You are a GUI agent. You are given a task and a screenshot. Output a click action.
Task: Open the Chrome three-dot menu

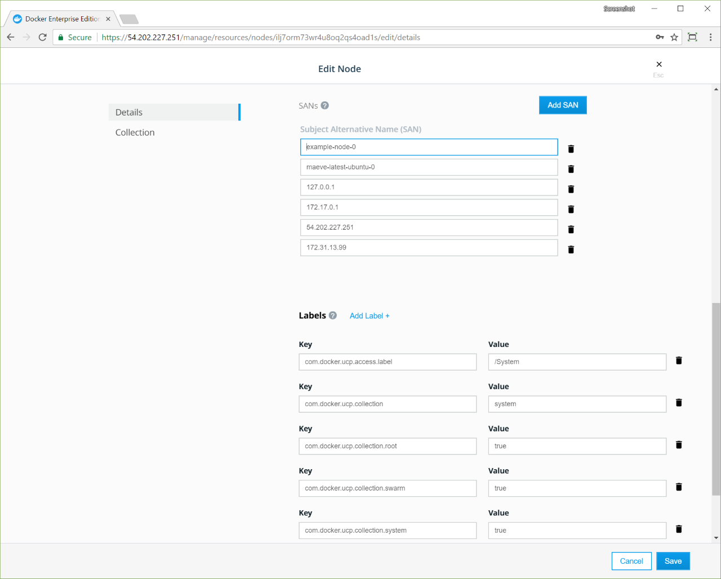(x=710, y=37)
